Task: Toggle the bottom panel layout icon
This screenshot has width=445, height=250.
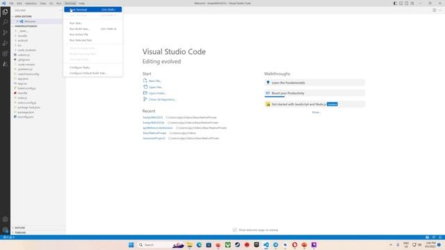Action: tap(400, 3)
